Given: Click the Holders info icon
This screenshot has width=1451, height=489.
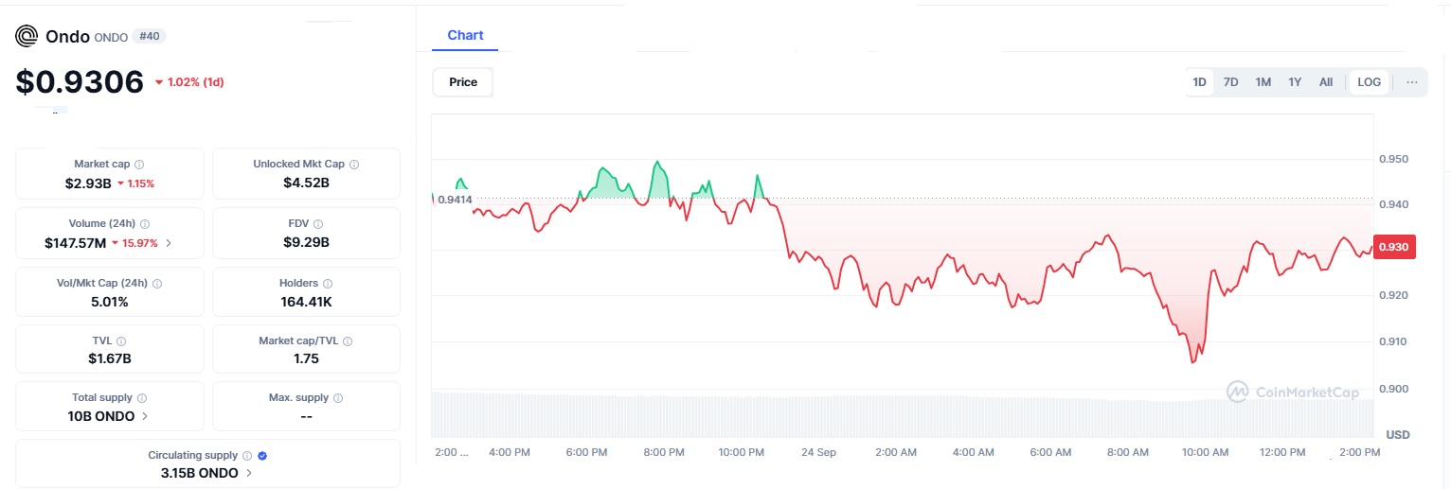Looking at the screenshot, I should pyautogui.click(x=328, y=284).
